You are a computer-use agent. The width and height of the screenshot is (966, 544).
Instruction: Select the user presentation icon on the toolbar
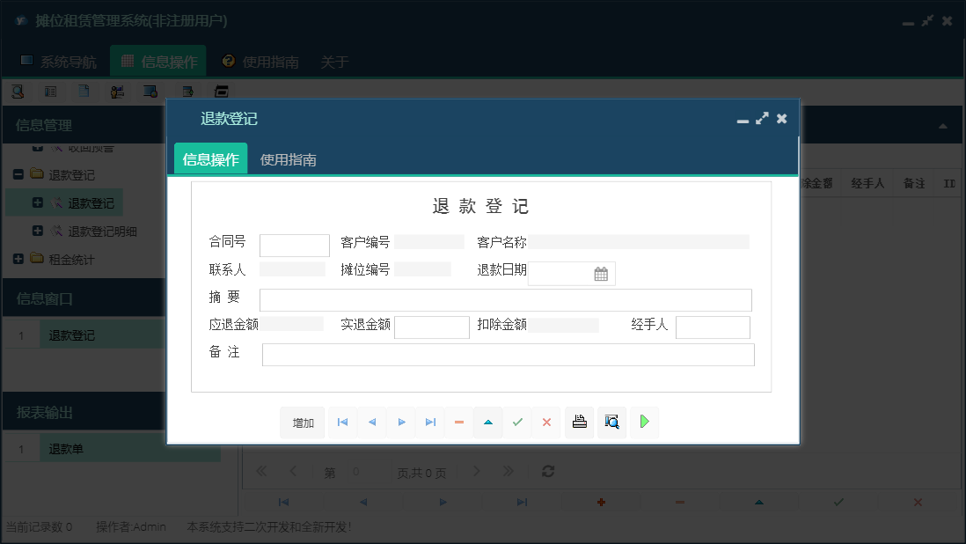click(118, 91)
